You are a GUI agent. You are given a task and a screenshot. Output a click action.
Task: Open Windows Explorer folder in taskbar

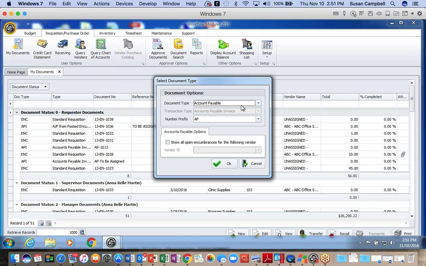click(x=50, y=243)
